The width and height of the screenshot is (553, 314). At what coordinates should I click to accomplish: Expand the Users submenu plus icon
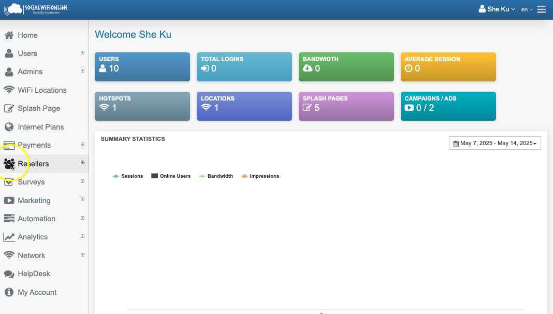82,52
